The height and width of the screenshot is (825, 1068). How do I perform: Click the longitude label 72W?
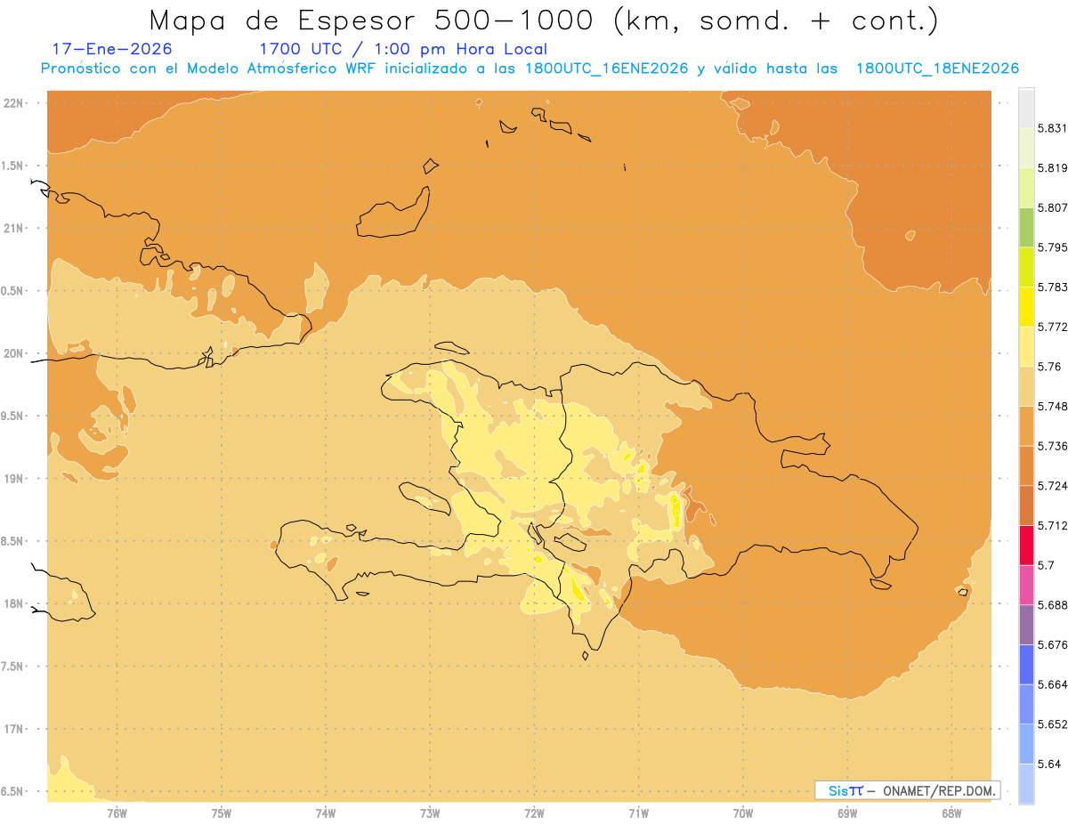pos(535,813)
